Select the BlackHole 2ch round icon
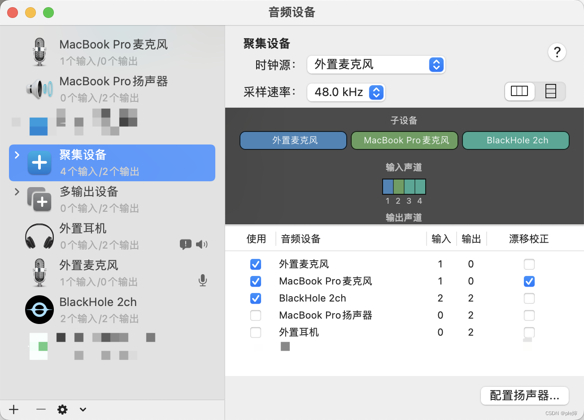The image size is (584, 420). click(39, 310)
